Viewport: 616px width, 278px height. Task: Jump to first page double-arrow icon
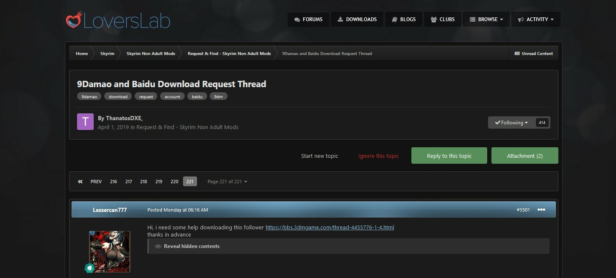pyautogui.click(x=80, y=182)
